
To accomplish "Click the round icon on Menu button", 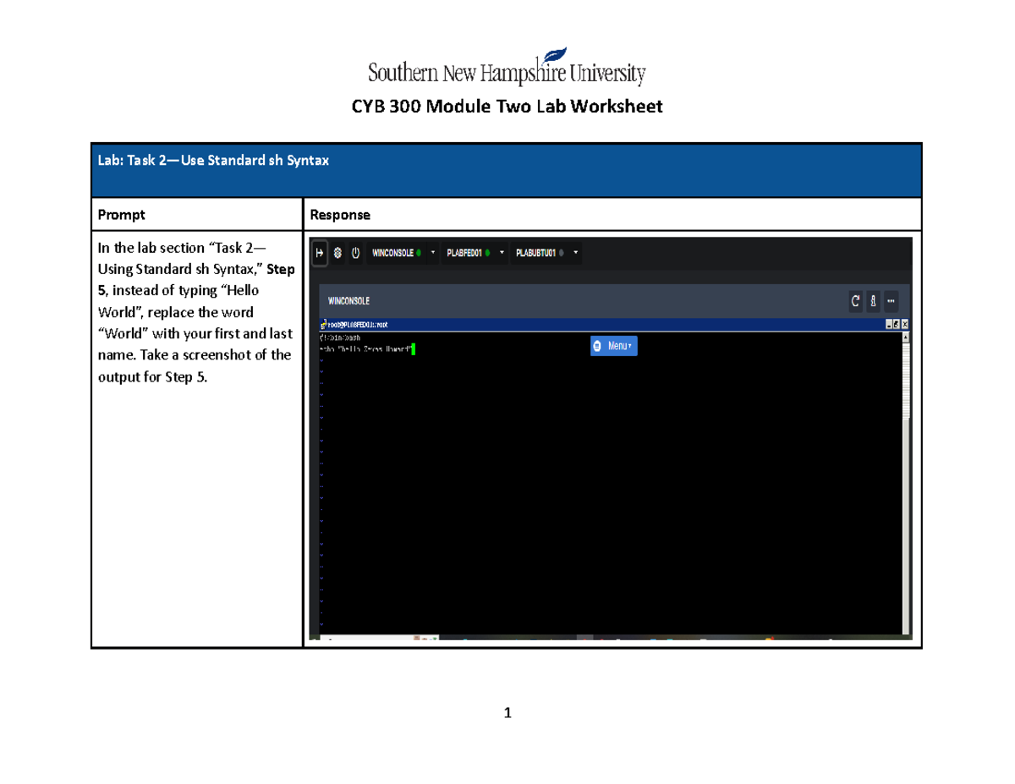I will (x=597, y=346).
